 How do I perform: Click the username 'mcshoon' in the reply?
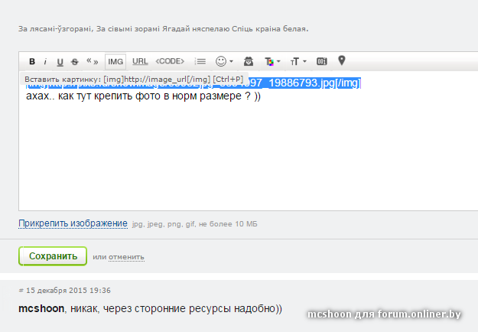click(41, 308)
